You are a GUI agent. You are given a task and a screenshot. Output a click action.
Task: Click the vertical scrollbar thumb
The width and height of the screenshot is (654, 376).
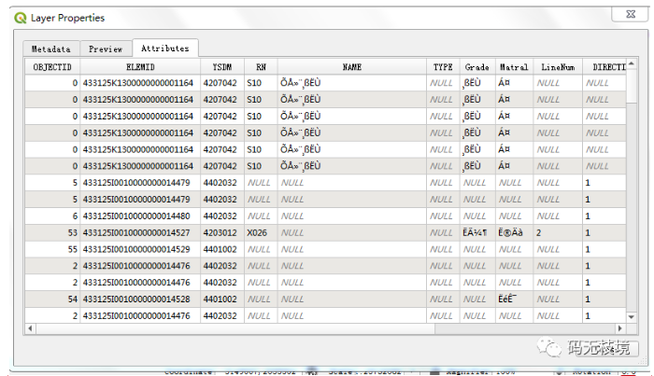(x=632, y=85)
